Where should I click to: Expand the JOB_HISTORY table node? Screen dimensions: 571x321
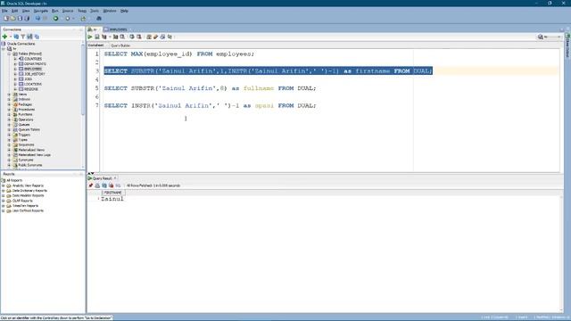point(15,74)
